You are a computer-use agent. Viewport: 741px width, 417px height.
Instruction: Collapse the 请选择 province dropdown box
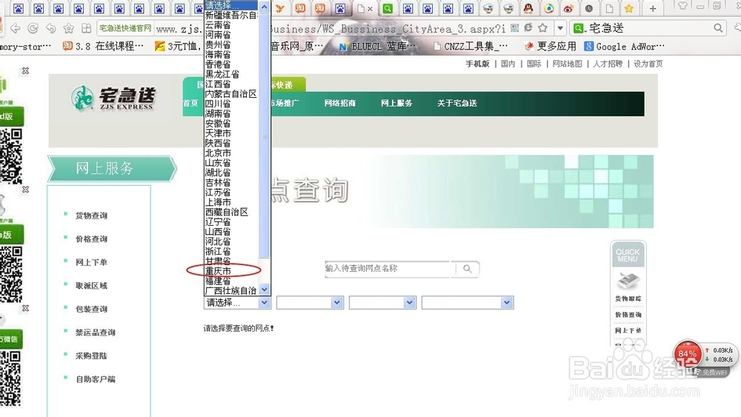[x=237, y=302]
